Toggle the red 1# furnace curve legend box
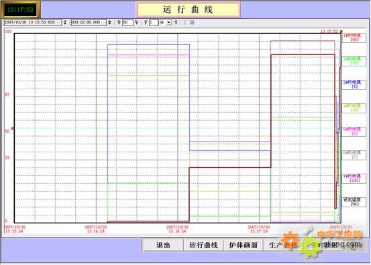Image resolution: width=371 pixels, height=265 pixels. (354, 38)
